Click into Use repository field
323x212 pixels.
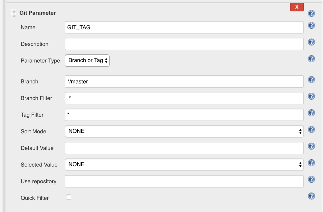pyautogui.click(x=184, y=181)
